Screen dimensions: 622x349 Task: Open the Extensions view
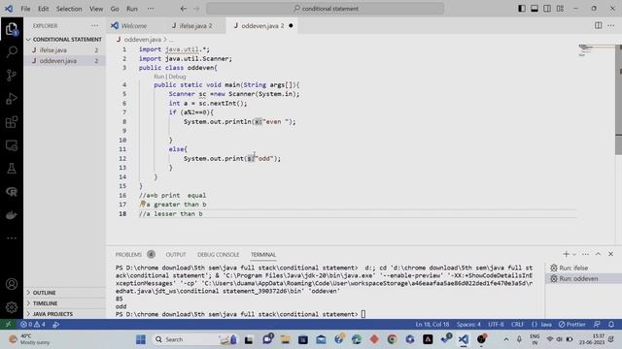tap(12, 122)
